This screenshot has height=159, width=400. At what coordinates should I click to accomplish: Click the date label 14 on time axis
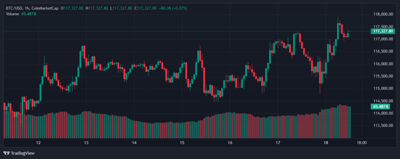134,143
